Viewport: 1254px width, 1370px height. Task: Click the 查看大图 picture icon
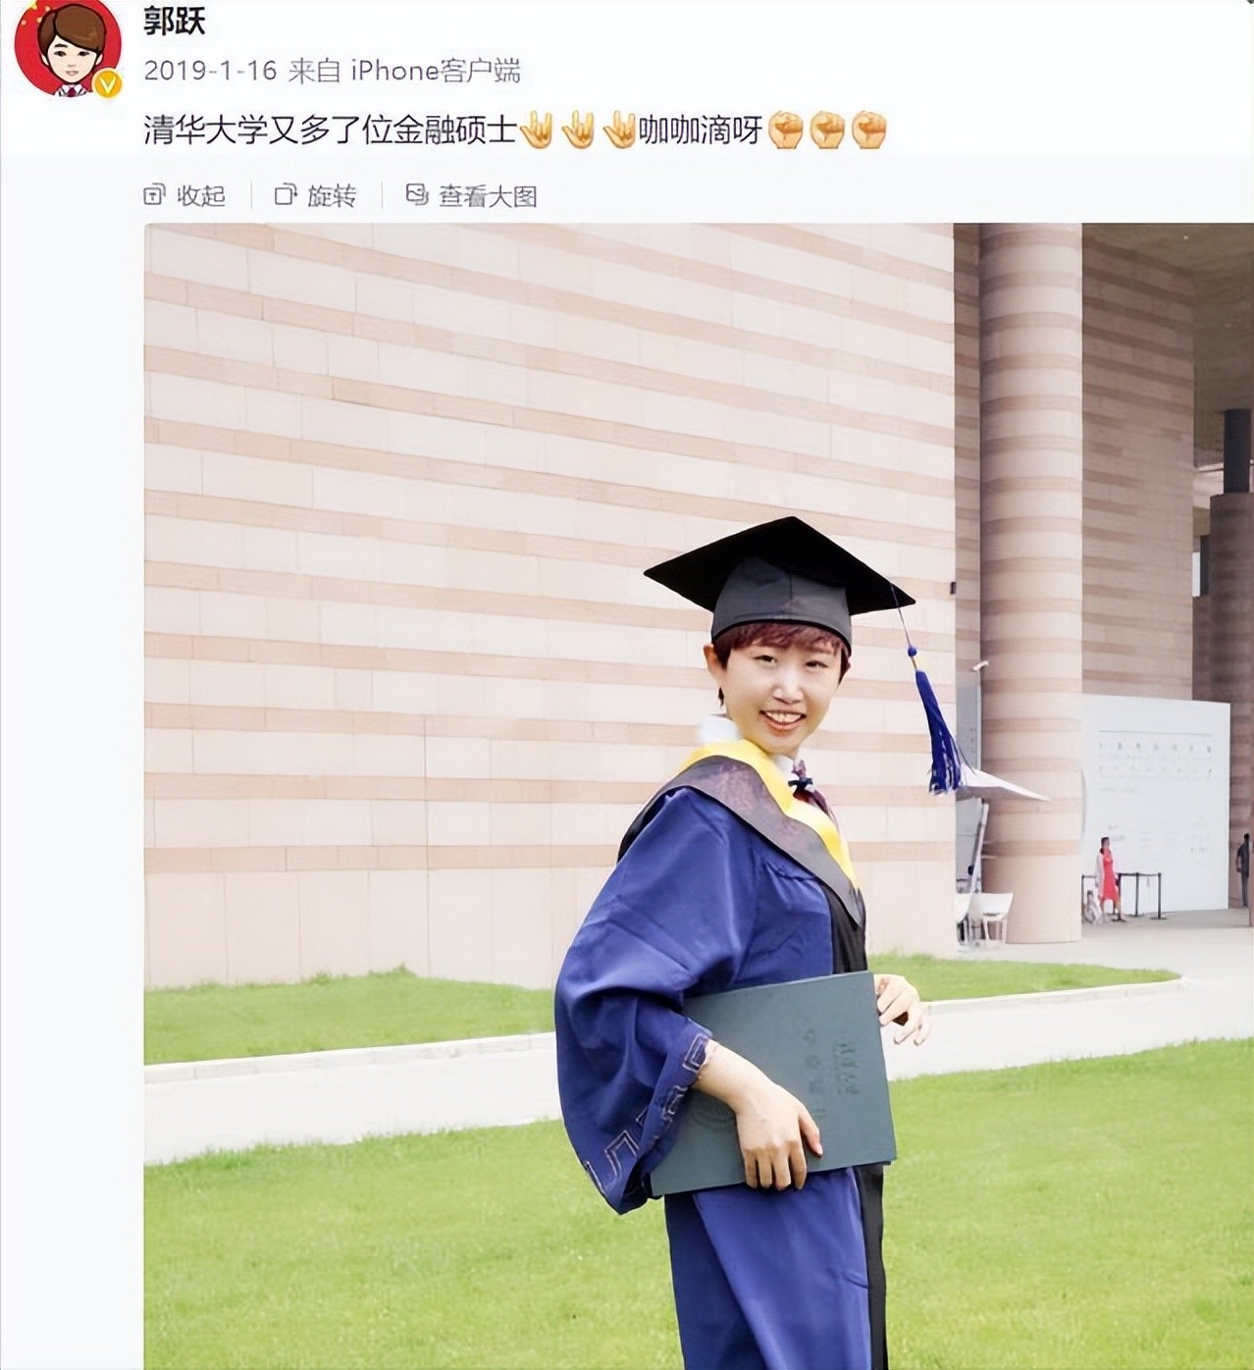tap(417, 194)
